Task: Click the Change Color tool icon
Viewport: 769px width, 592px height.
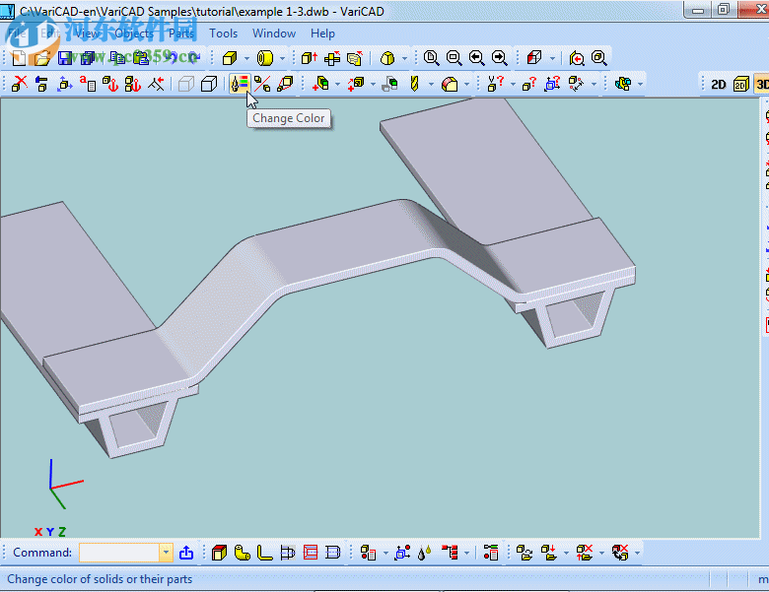Action: (x=239, y=84)
